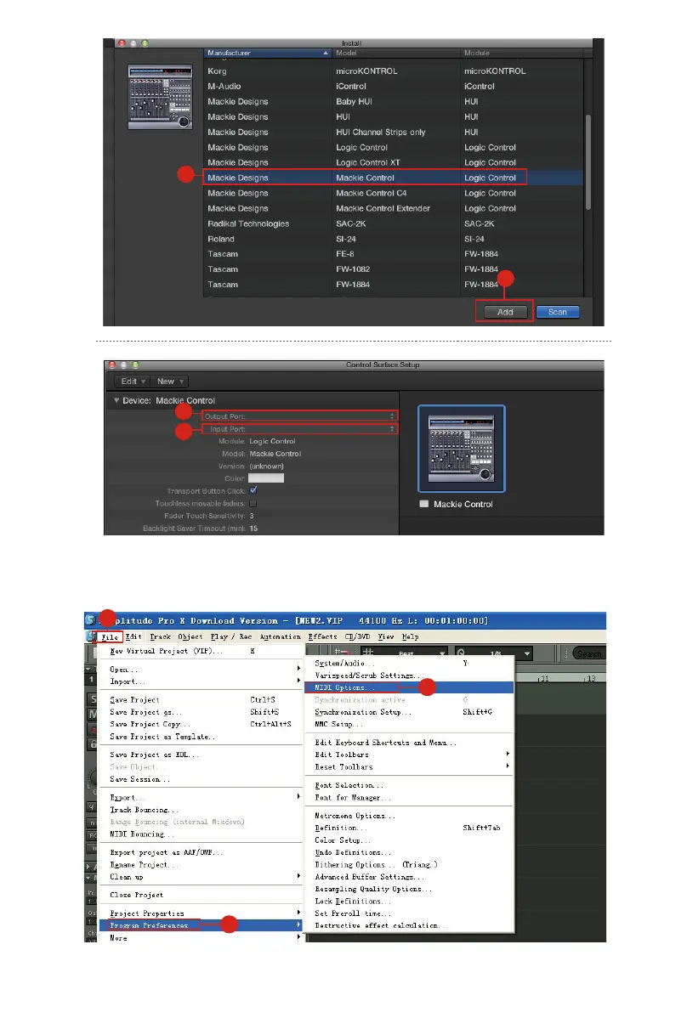Click the Color swatch for the device

(266, 478)
